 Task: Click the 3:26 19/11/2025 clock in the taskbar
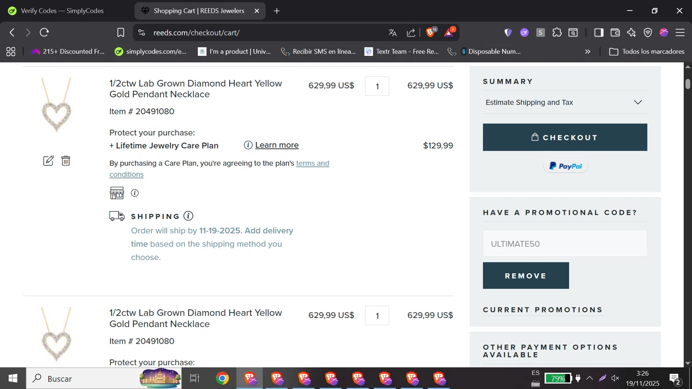(643, 378)
